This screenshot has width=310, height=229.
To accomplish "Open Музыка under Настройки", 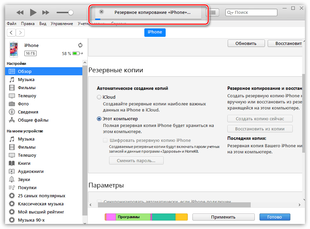I will tap(44, 79).
